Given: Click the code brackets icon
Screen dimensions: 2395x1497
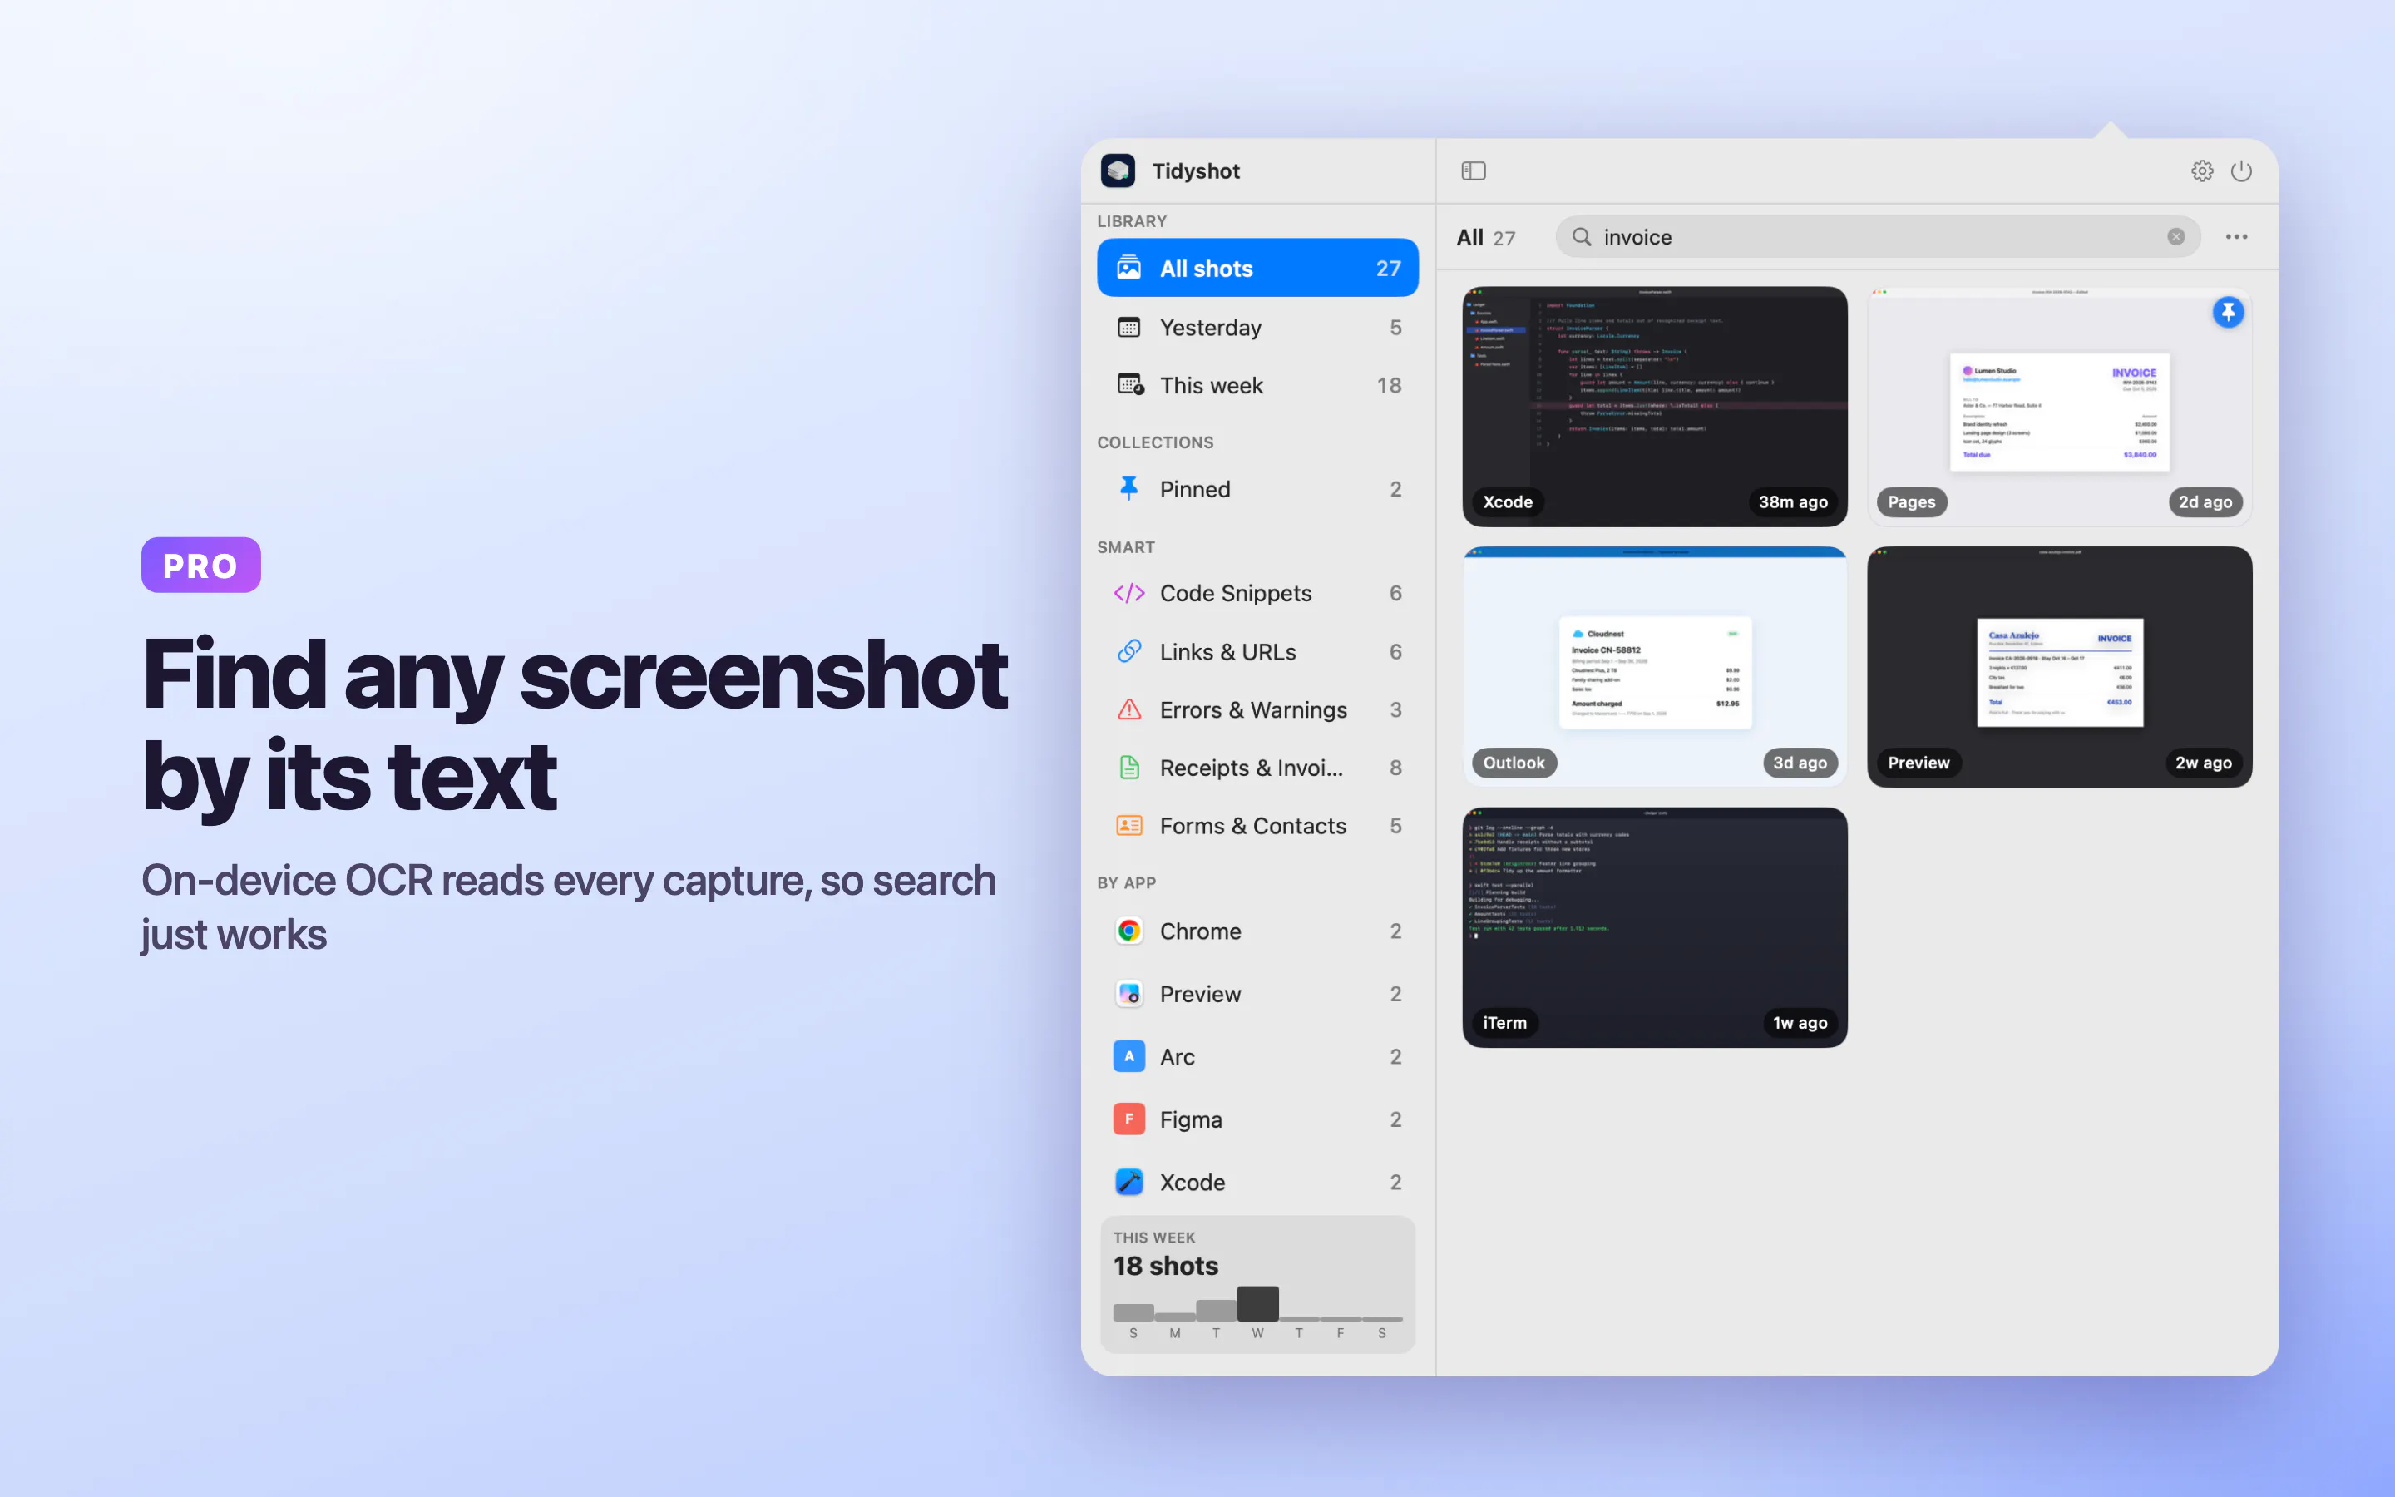Looking at the screenshot, I should pyautogui.click(x=1129, y=593).
